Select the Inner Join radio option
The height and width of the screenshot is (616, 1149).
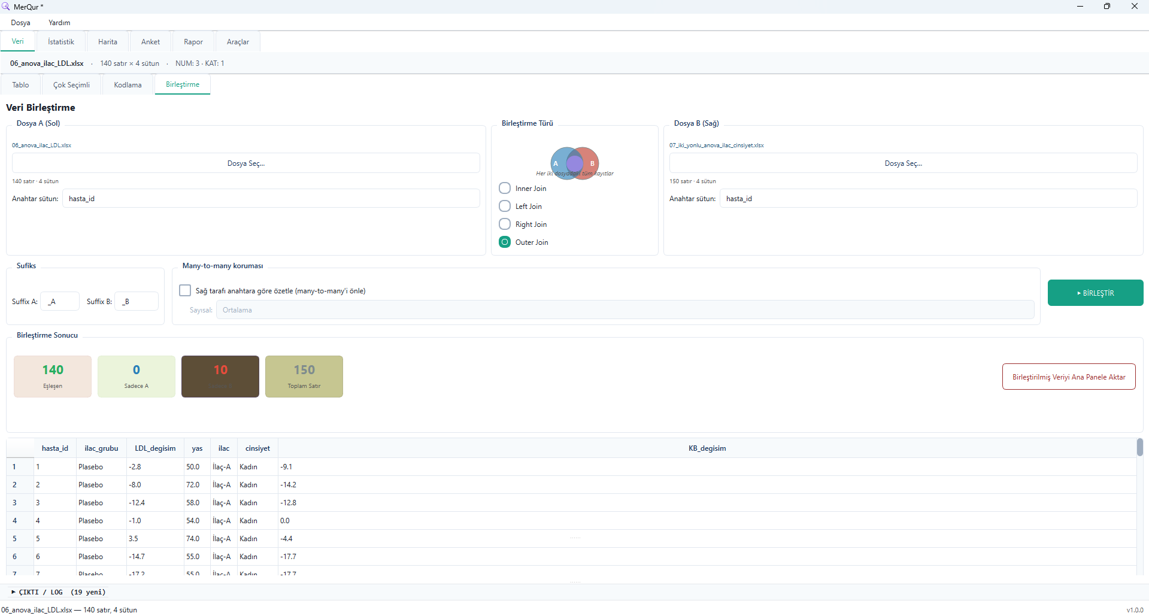tap(523, 189)
